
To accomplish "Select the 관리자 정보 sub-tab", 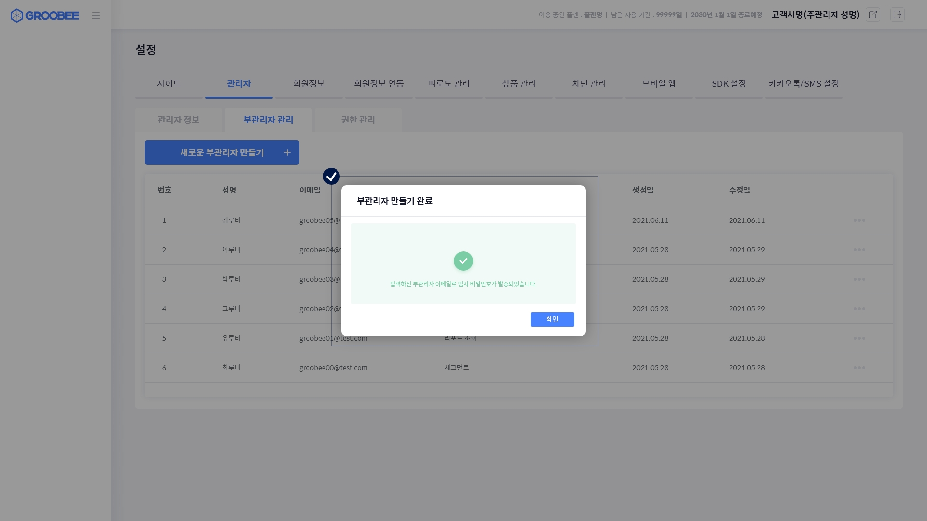I will coord(179,120).
